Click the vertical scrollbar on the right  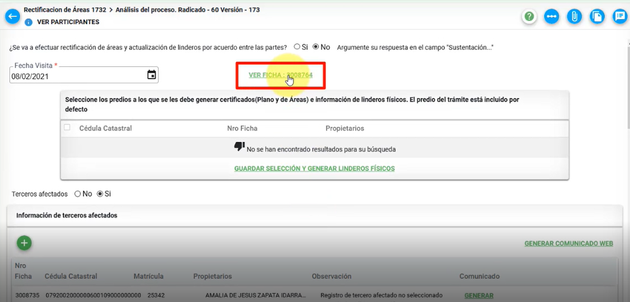point(627,89)
